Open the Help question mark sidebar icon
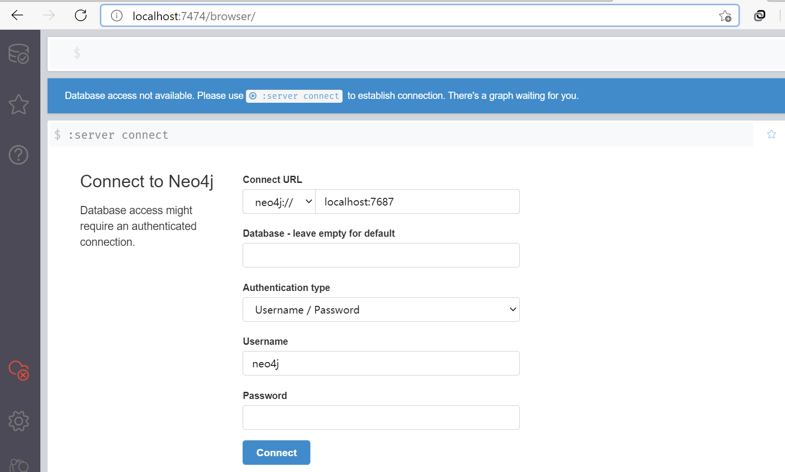Screen dimensions: 785x472 pos(19,155)
